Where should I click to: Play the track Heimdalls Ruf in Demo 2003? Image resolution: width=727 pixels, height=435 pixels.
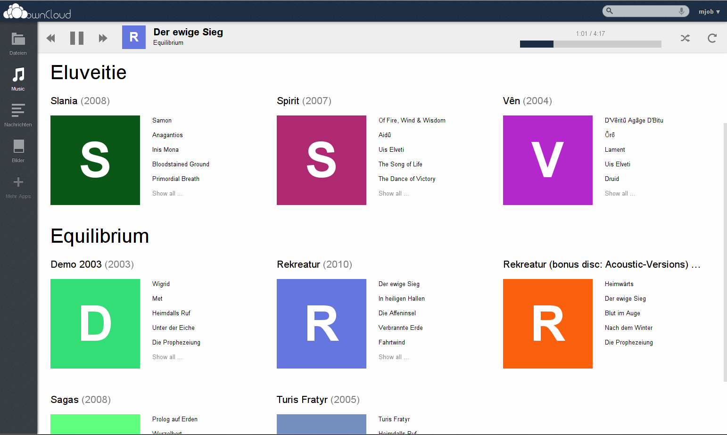pyautogui.click(x=171, y=313)
